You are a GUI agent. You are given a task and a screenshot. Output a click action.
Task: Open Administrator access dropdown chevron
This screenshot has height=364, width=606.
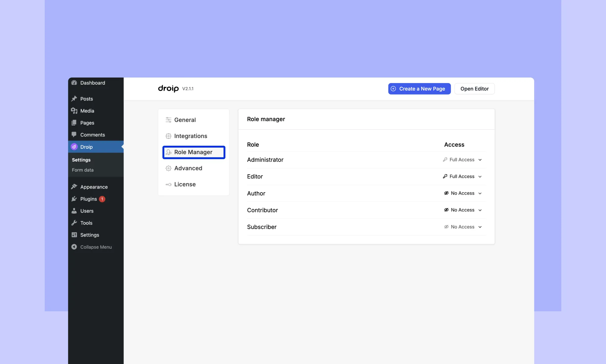pyautogui.click(x=480, y=160)
